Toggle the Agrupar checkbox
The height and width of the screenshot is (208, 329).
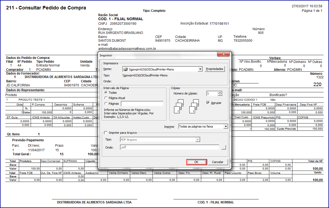[208, 103]
